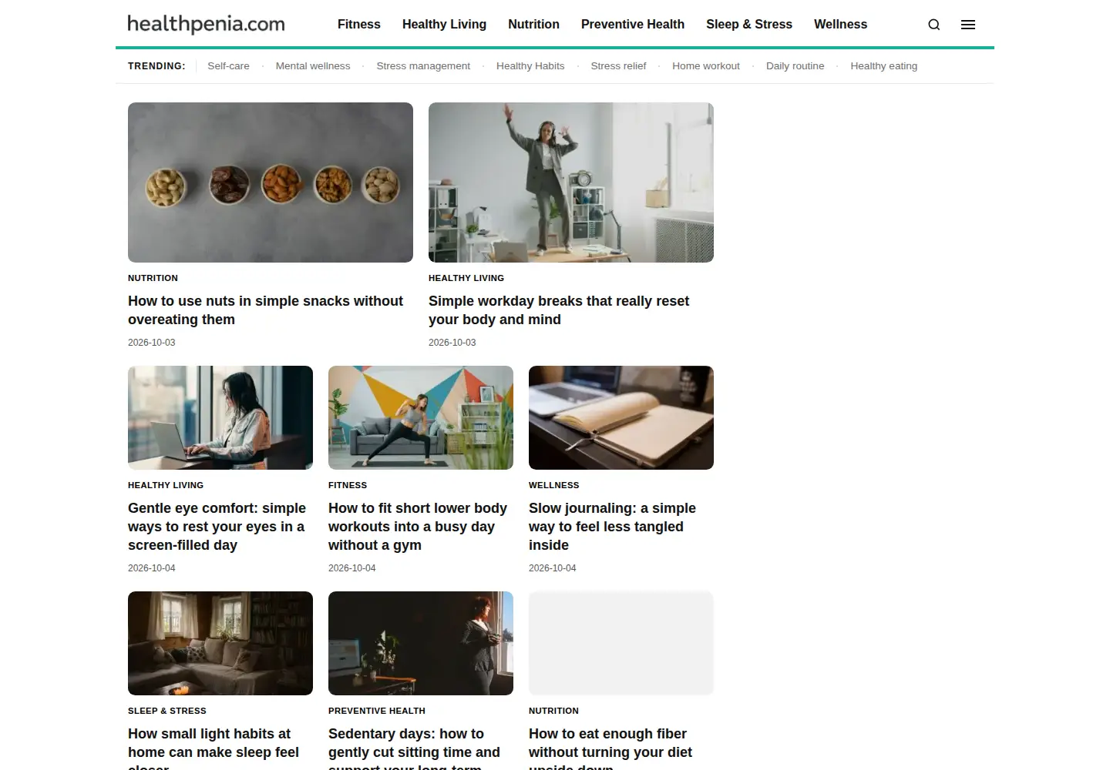Open the home lunge workout image
Screen dimensions: 1110x770
click(421, 418)
